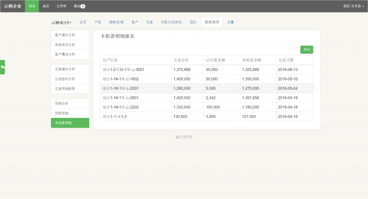The height and width of the screenshot is (199, 368).
Task: Open the 设置 tab
Action: 230,22
